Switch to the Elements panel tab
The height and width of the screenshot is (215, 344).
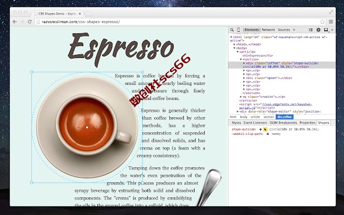click(252, 30)
